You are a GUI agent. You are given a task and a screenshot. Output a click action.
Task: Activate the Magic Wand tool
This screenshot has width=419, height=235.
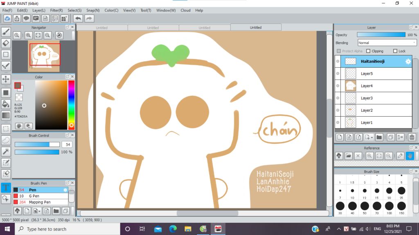(6, 151)
